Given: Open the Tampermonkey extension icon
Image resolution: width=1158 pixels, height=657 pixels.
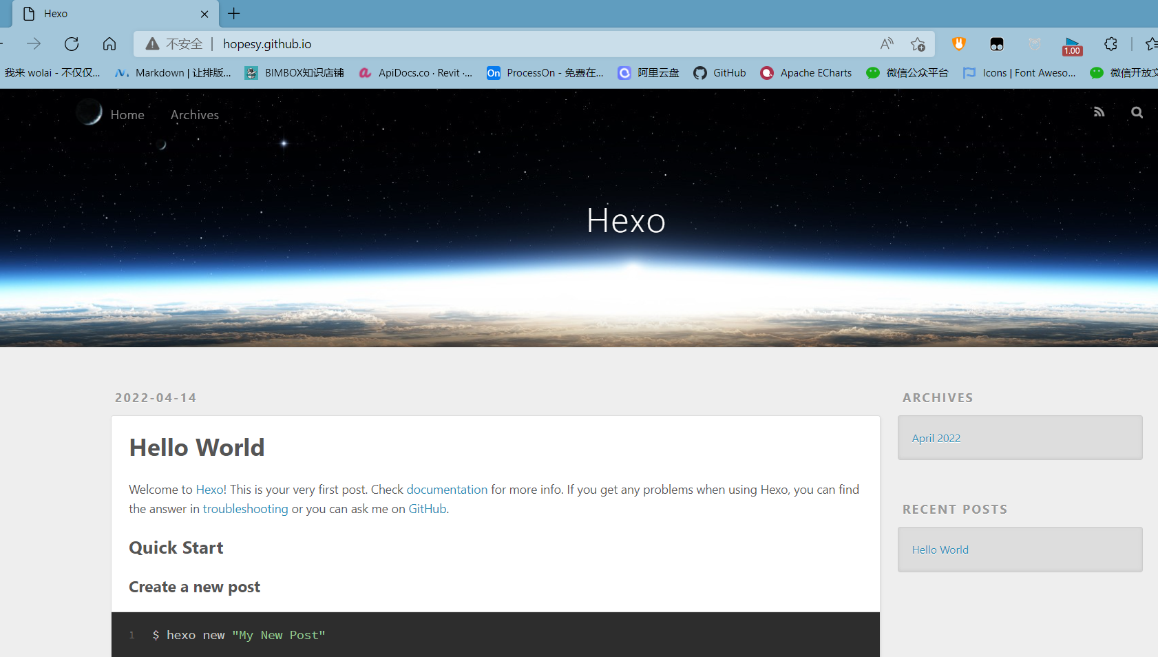Looking at the screenshot, I should [996, 44].
